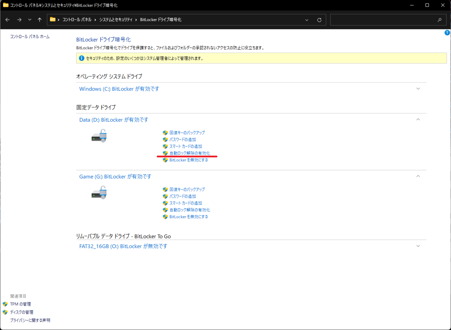Click the information icon in the yellow banner
Viewport: 451px width, 330px height.
pos(82,58)
